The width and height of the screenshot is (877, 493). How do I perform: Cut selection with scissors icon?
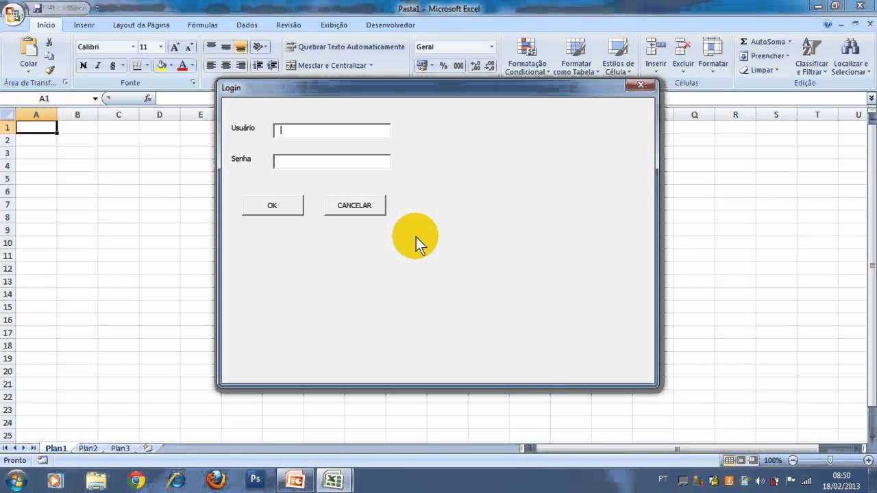tap(49, 42)
